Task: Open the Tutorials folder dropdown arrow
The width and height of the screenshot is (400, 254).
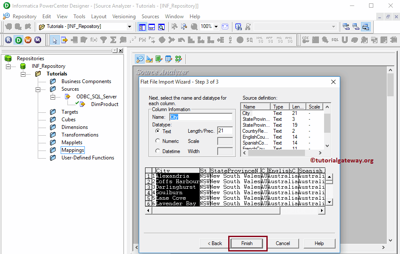Action: coord(130,27)
